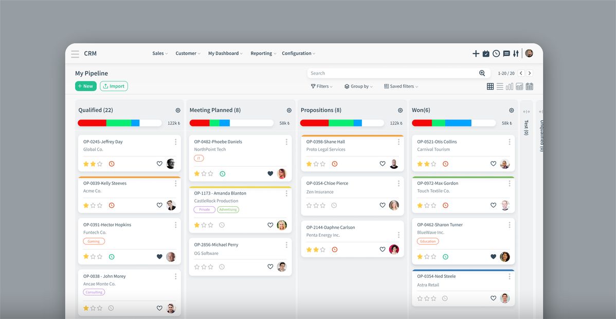
Task: Open the OP-2856-Michael Perry card title
Action: pos(216,245)
